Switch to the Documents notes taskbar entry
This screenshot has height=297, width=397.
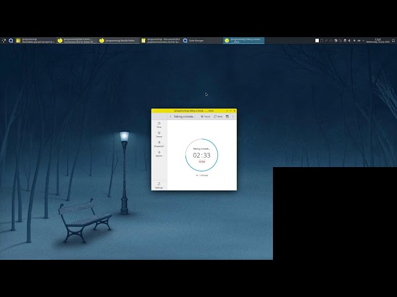pos(160,40)
